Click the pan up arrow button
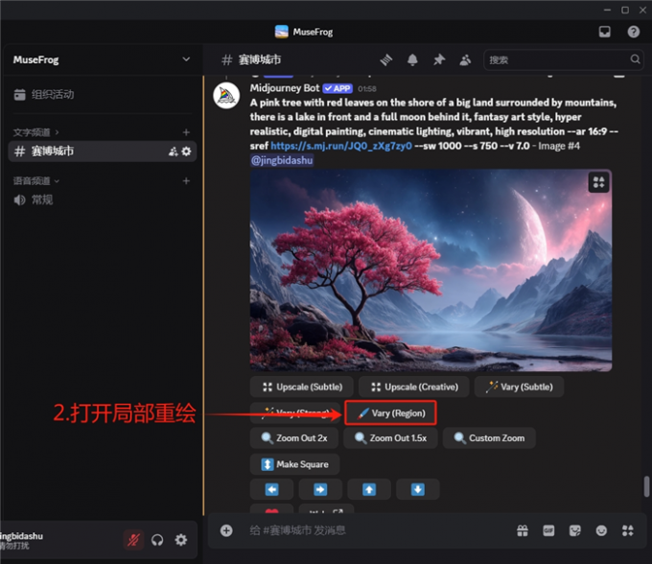The height and width of the screenshot is (564, 652). tap(369, 489)
